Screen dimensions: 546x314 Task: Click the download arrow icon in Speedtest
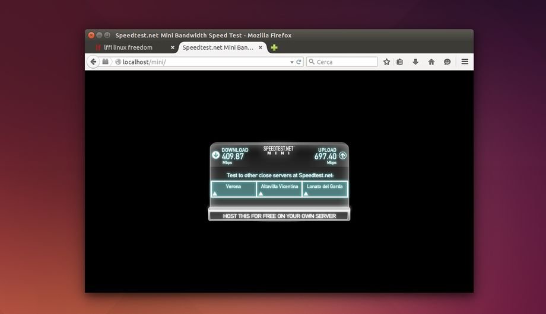(x=216, y=155)
